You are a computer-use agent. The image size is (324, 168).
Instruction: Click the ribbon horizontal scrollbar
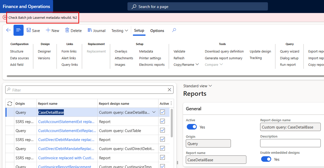pyautogui.click(x=165, y=76)
